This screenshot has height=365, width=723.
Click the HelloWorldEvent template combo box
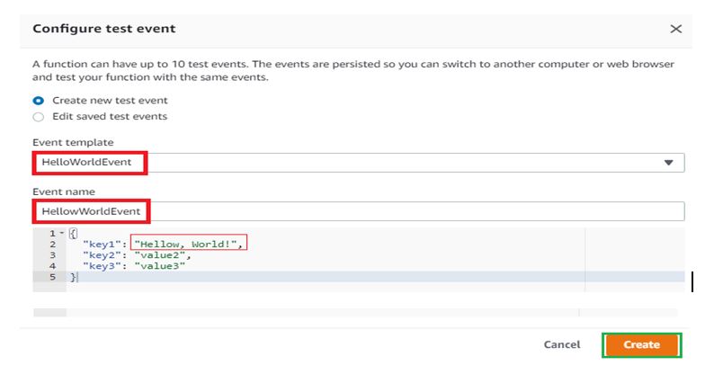(359, 162)
